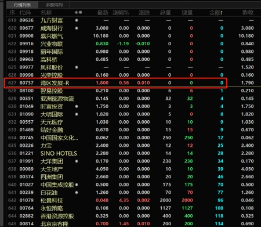Image resolution: width=261 pixels, height=227 pixels.
Task: Select the 九方财富 stock name
Action: tap(52, 20)
